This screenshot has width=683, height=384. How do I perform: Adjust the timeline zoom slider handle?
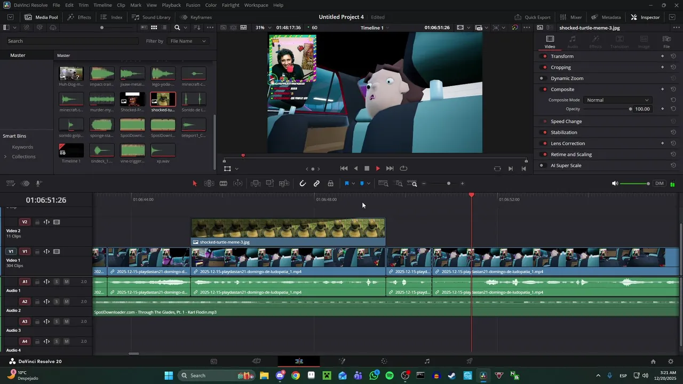pyautogui.click(x=449, y=183)
